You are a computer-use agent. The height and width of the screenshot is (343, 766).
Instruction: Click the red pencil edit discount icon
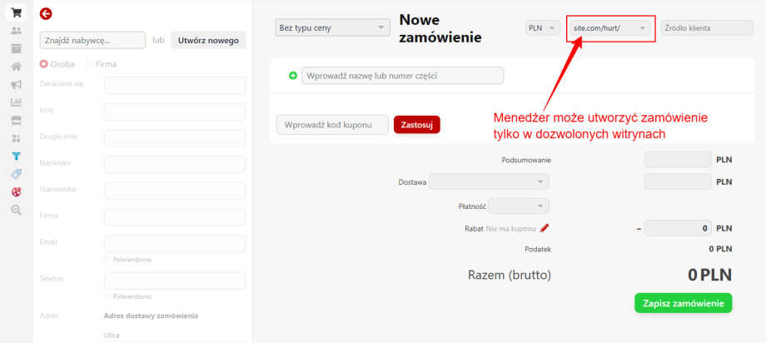(545, 227)
